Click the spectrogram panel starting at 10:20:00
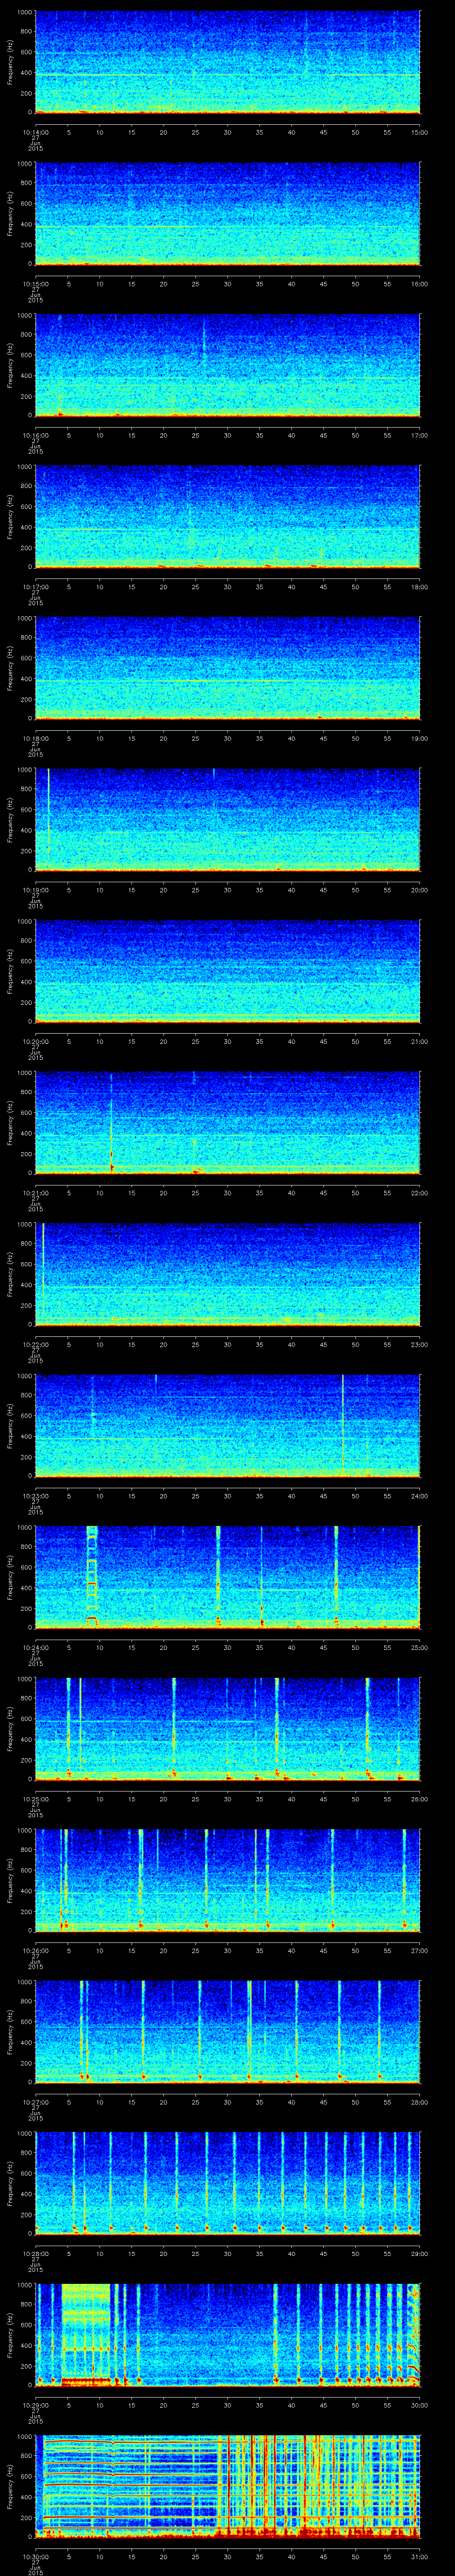This screenshot has width=455, height=2576. point(228,971)
